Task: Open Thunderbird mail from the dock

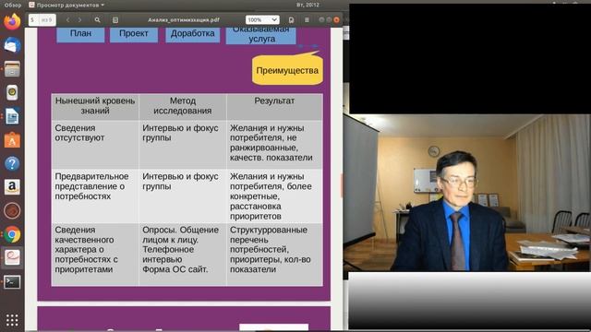Action: 12,45
